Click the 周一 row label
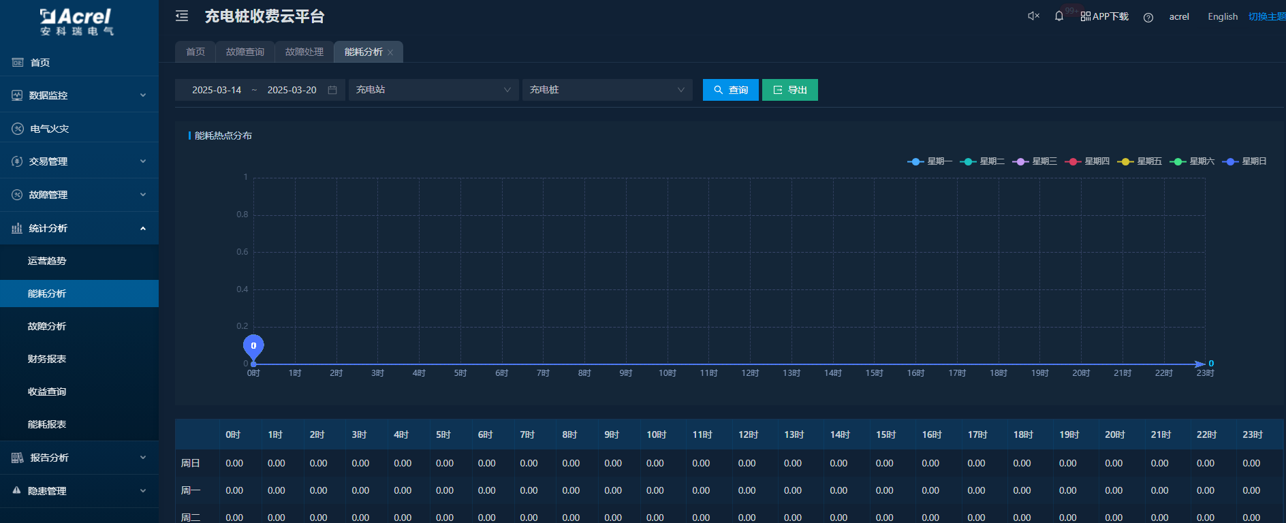This screenshot has width=1286, height=523. click(191, 490)
